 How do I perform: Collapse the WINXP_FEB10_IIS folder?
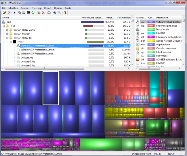pos(7,38)
